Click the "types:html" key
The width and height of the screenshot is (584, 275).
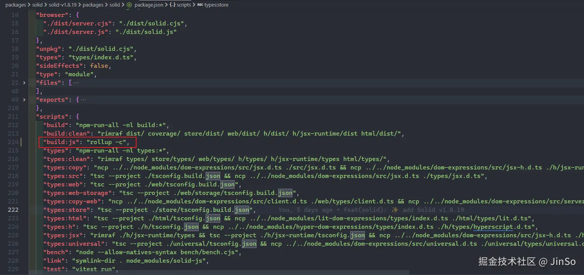65,218
